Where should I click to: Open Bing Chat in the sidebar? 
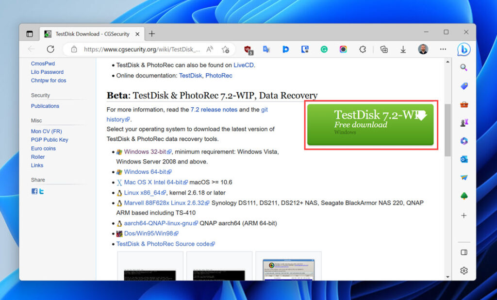pyautogui.click(x=465, y=49)
